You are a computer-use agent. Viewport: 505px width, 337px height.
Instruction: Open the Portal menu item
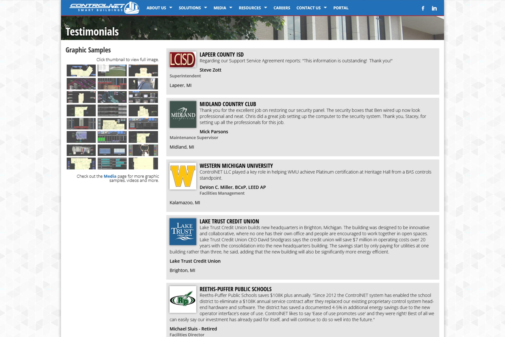341,8
